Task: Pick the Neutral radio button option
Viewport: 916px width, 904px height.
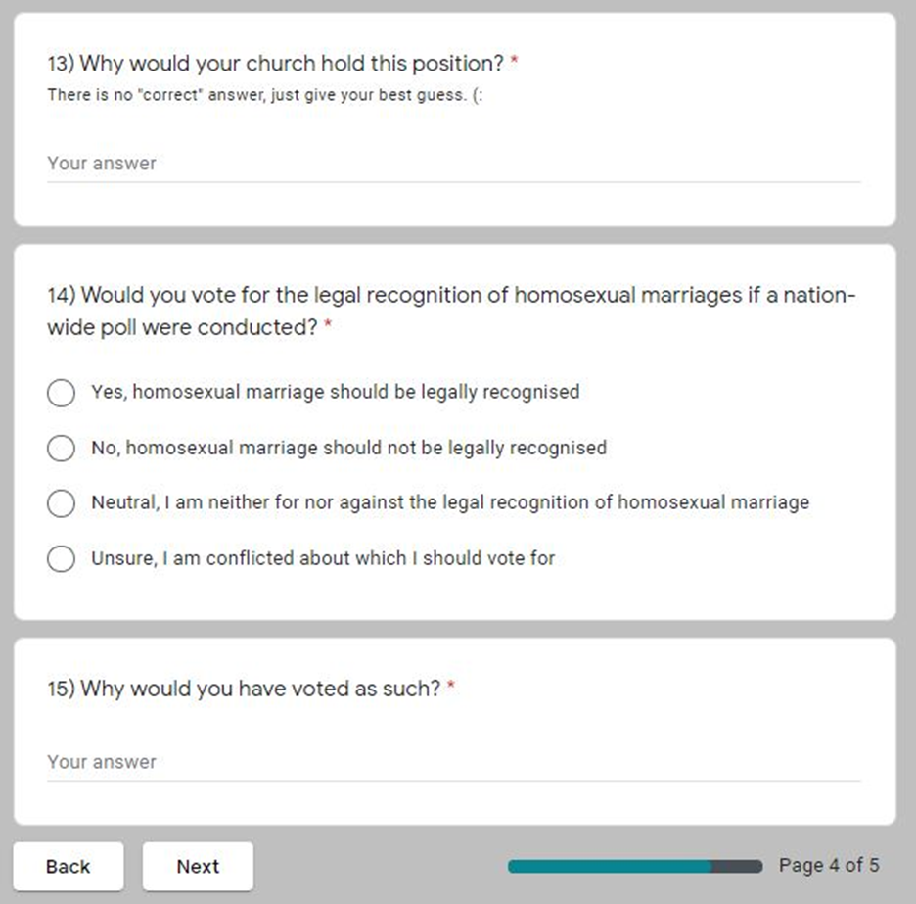Action: coord(61,503)
